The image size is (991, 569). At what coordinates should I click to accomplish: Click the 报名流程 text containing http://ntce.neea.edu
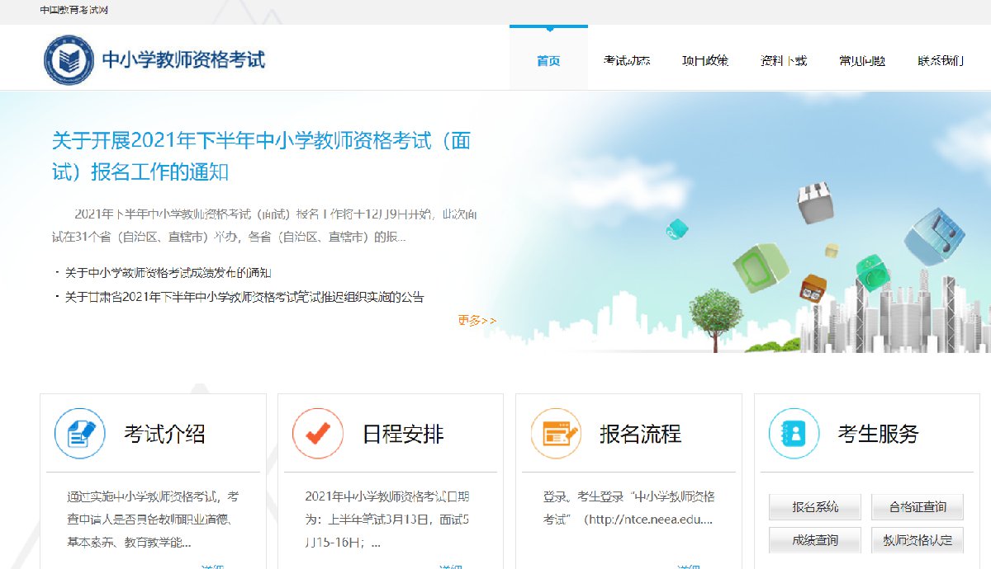pyautogui.click(x=628, y=508)
